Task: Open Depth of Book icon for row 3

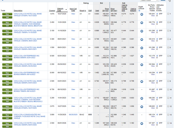Action: pyautogui.click(x=142, y=31)
